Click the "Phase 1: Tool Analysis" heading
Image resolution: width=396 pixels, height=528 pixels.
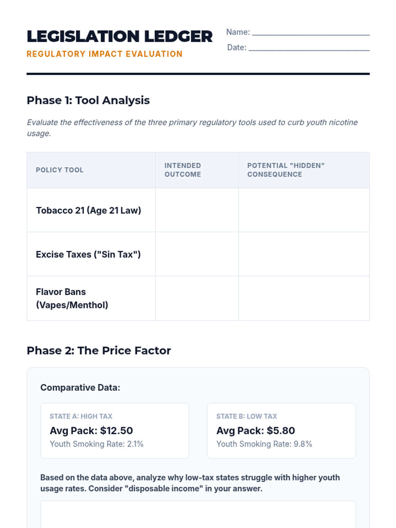click(x=88, y=100)
